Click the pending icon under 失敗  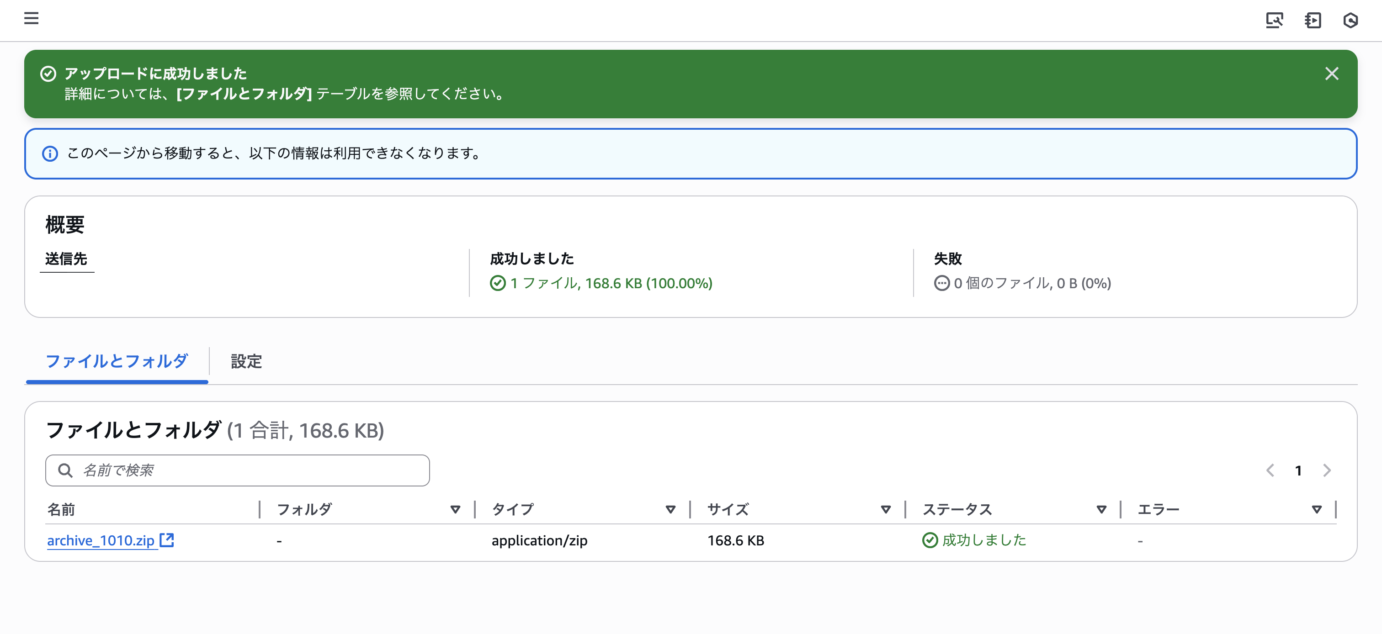click(941, 283)
